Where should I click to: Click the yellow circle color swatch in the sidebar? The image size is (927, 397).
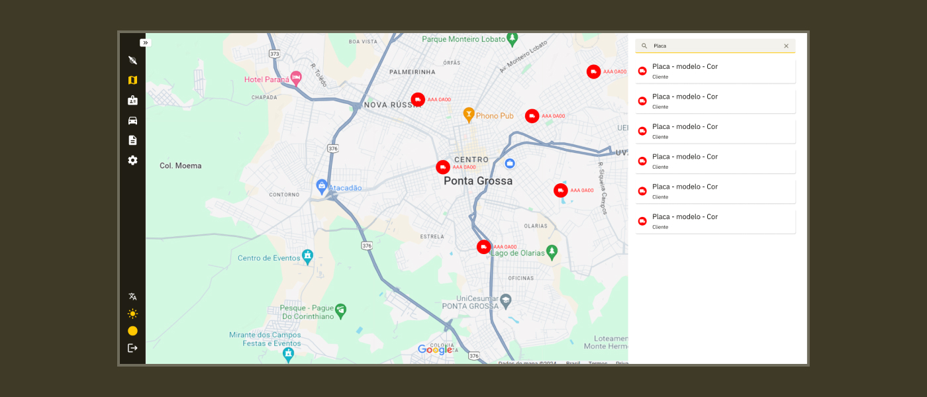pyautogui.click(x=132, y=331)
